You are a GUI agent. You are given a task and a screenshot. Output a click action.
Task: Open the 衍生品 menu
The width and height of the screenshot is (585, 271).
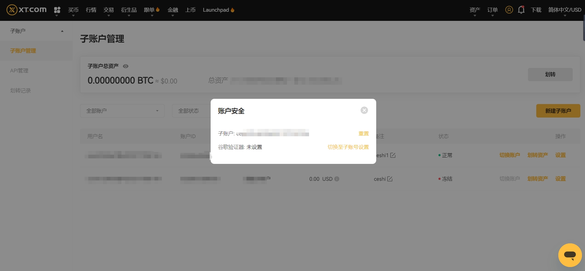click(129, 10)
